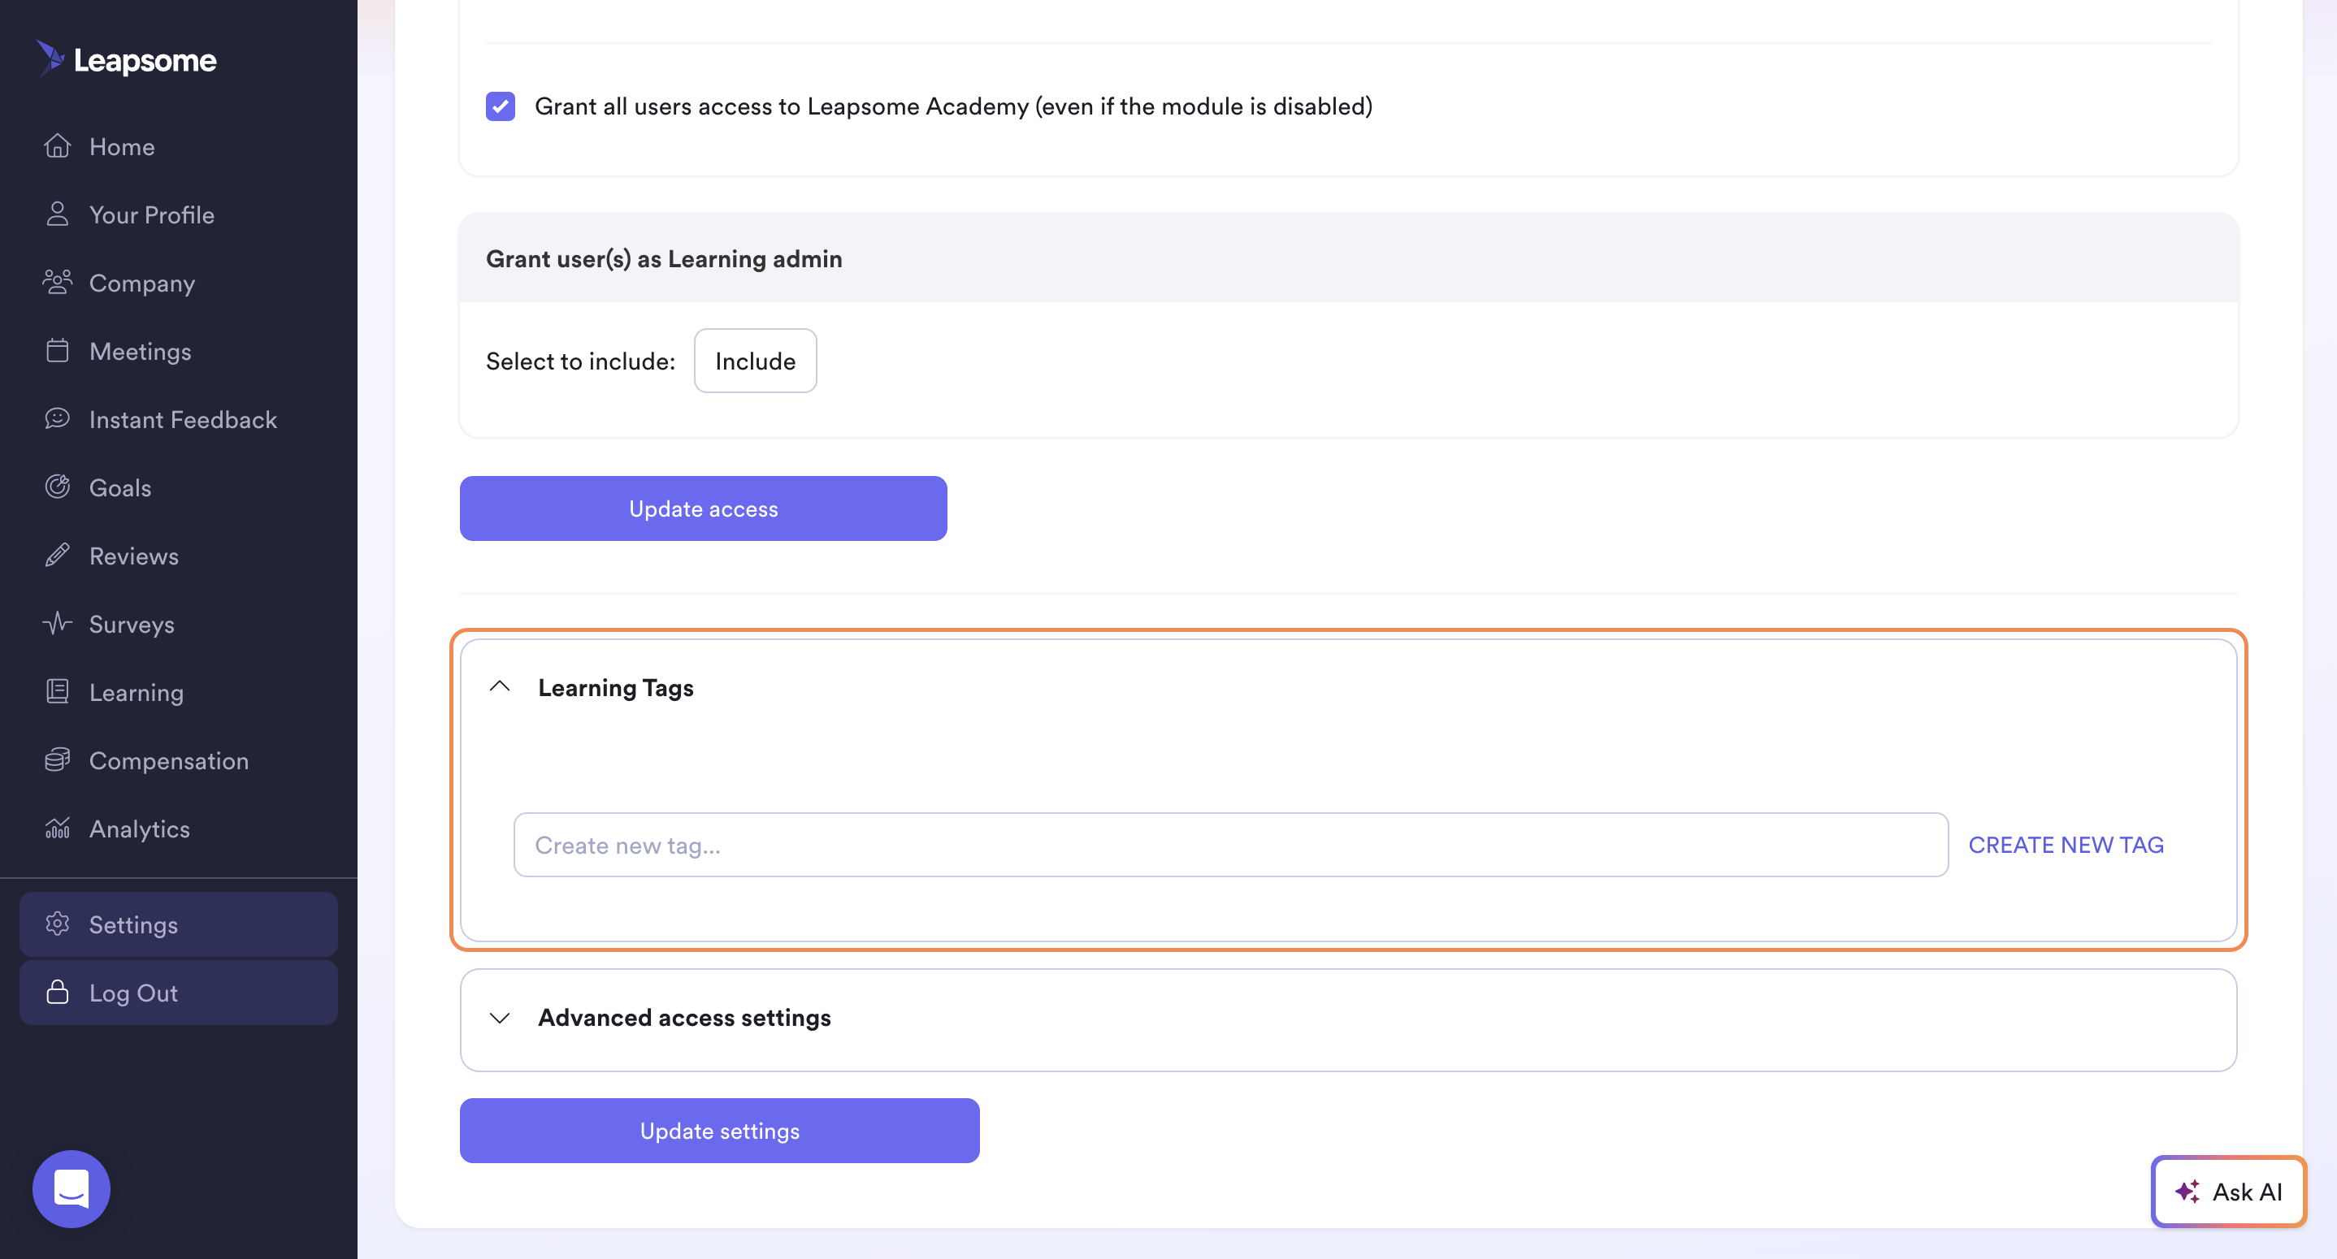Collapse the Learning Tags section chevron

pyautogui.click(x=499, y=686)
